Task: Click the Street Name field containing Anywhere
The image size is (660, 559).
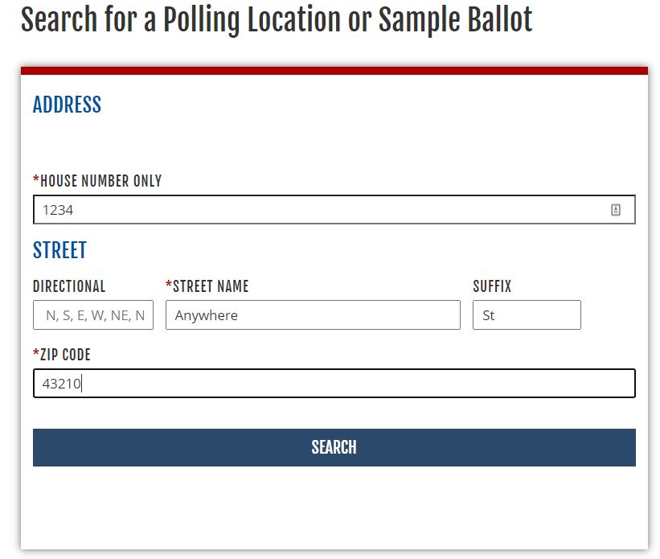Action: (x=313, y=315)
